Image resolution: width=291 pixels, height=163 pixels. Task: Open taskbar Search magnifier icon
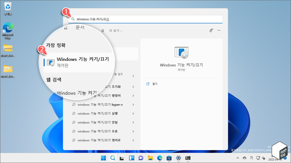coord(113,158)
